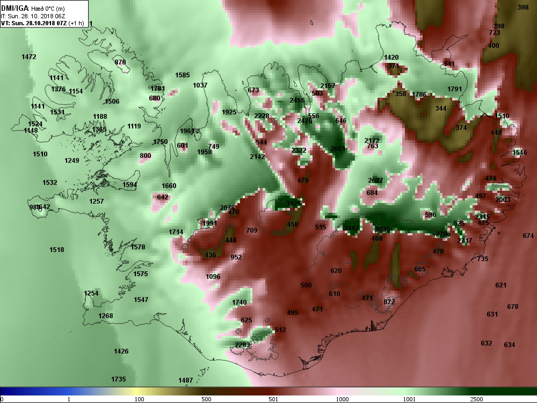Image resolution: width=537 pixels, height=403 pixels.
Task: Click the value 1376 on the map
Action: coord(58,89)
